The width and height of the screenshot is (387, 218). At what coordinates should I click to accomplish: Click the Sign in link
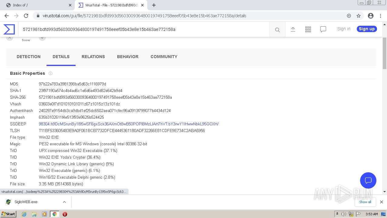pos(344,29)
